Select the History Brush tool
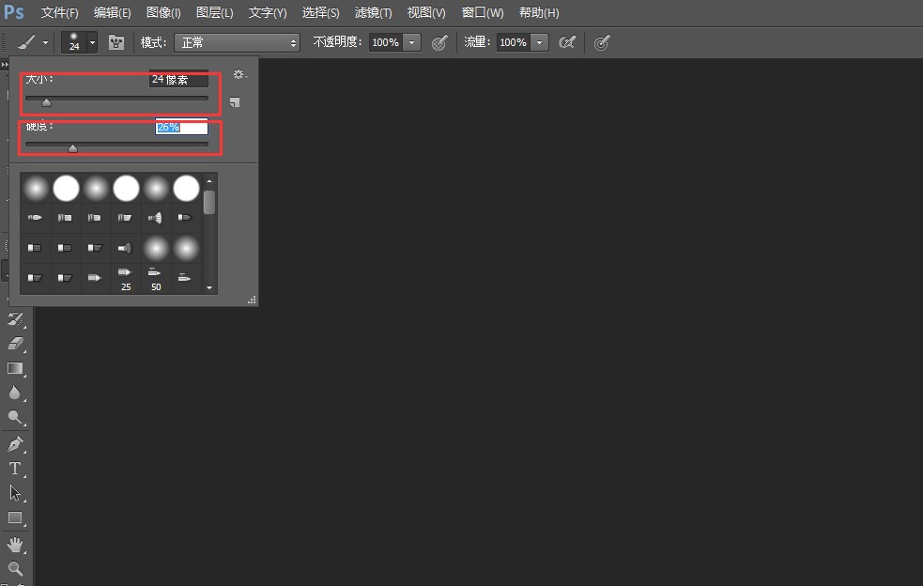Image resolution: width=923 pixels, height=586 pixels. point(15,318)
